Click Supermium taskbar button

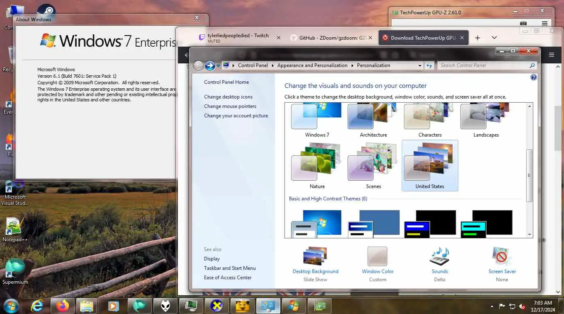coord(139,305)
